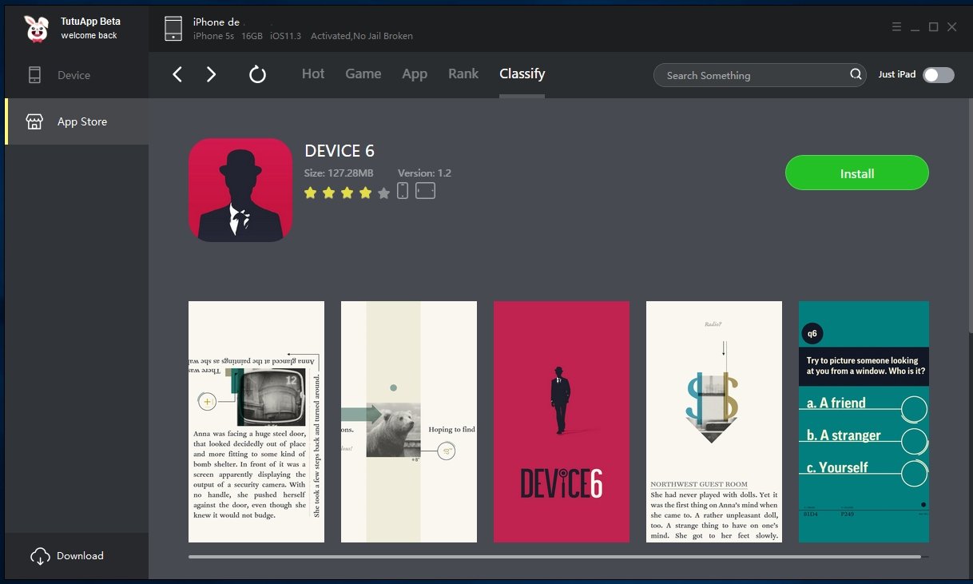
Task: Click the Size: 127.28MB label
Action: click(x=339, y=173)
